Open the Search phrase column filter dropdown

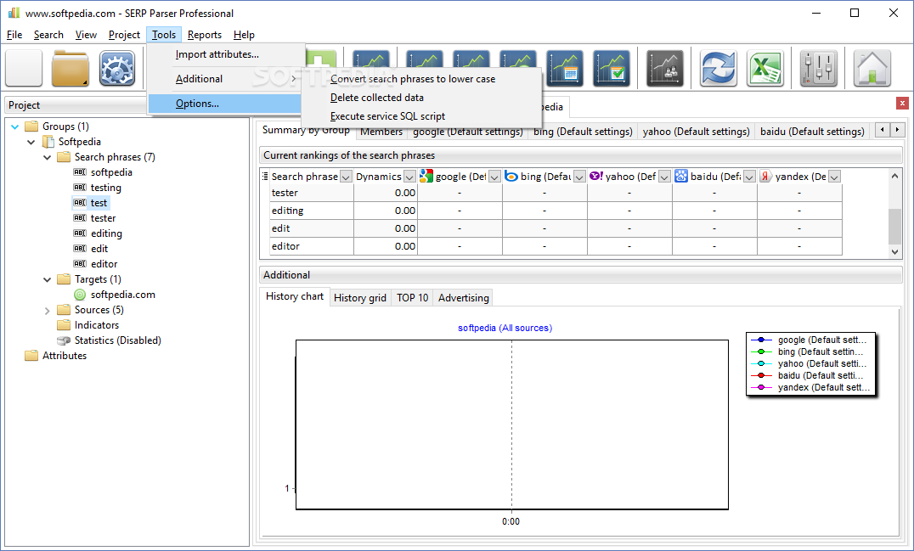point(346,177)
